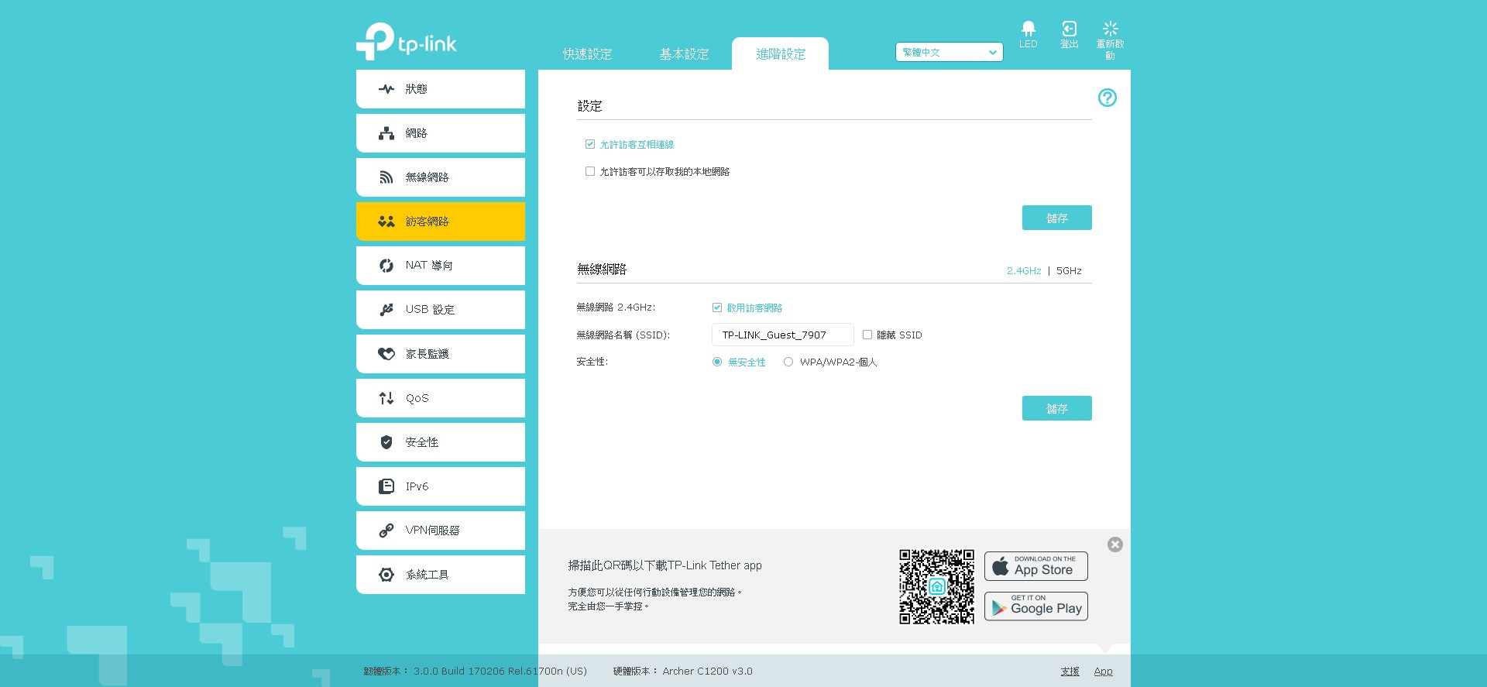The height and width of the screenshot is (687, 1487).
Task: Open 狀態 in sidebar menu
Action: pos(441,89)
